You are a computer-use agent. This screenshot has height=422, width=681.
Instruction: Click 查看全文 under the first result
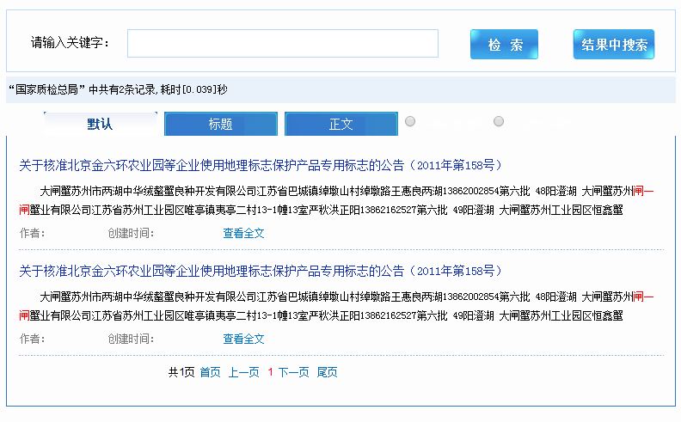point(243,233)
